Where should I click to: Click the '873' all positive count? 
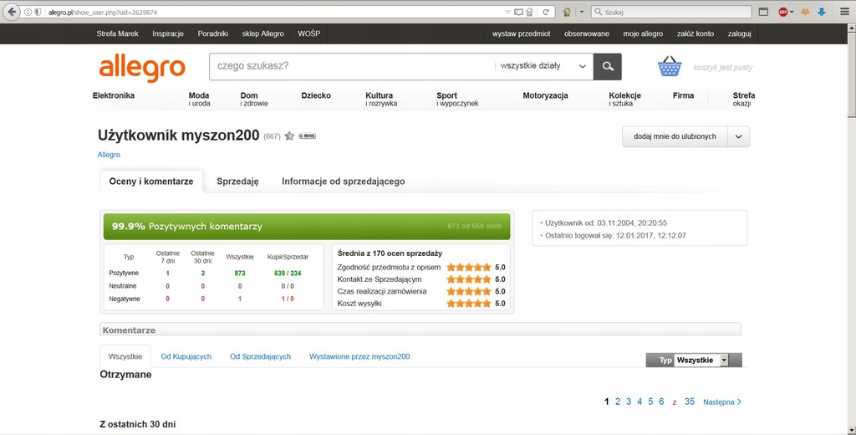(x=240, y=274)
